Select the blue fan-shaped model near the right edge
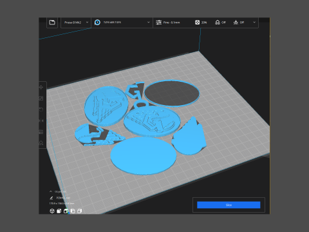 click(189, 137)
